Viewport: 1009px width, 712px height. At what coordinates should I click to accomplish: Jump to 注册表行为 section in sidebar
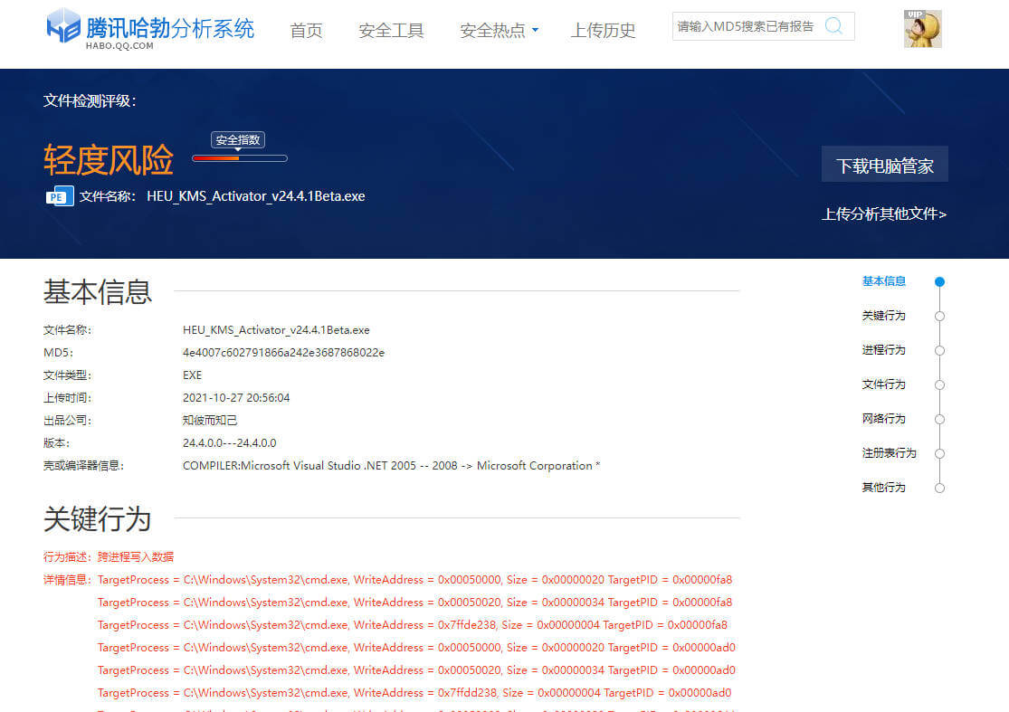(x=890, y=452)
